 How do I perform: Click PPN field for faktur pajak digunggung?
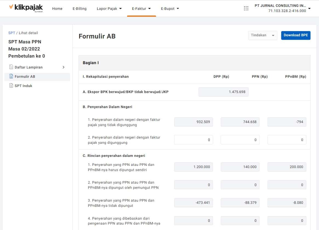240,140
